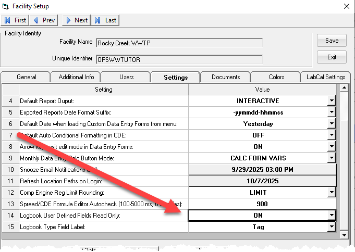Save the facility settings
355x252 pixels.
pos(332,41)
